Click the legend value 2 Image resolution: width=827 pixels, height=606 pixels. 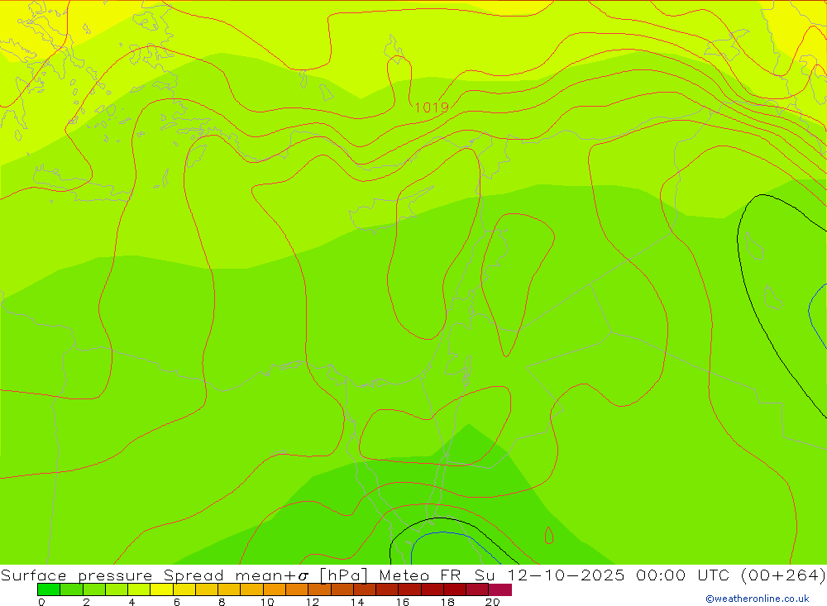(x=87, y=602)
